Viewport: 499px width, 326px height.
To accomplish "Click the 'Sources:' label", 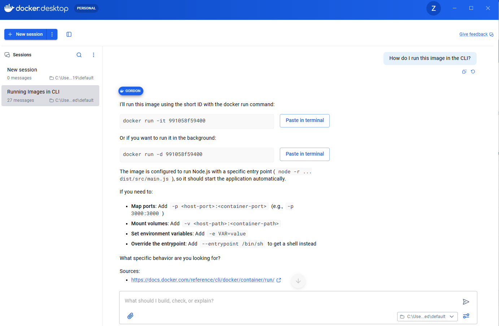I will point(130,271).
